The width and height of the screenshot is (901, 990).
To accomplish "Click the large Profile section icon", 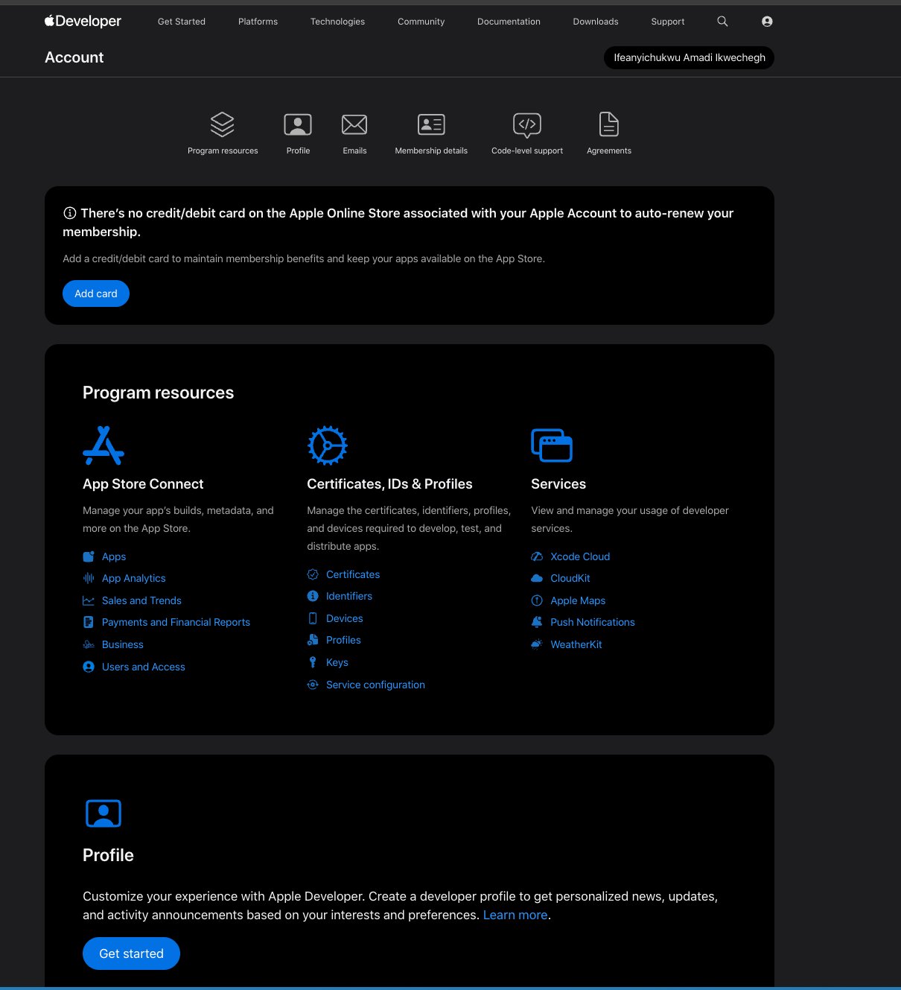I will click(x=104, y=813).
